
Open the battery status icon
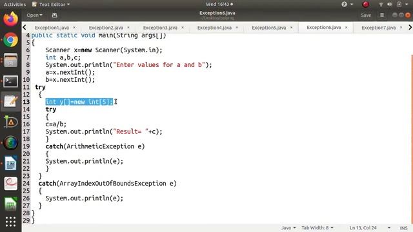pos(399,5)
